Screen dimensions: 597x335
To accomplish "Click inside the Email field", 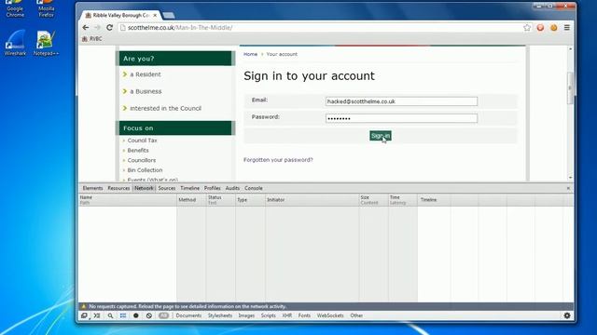I will (401, 101).
